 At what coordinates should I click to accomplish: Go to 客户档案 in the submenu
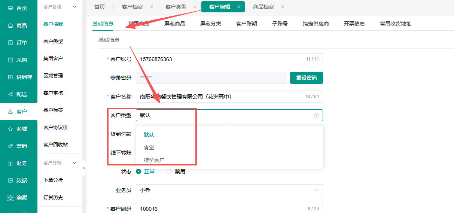[x=53, y=24]
